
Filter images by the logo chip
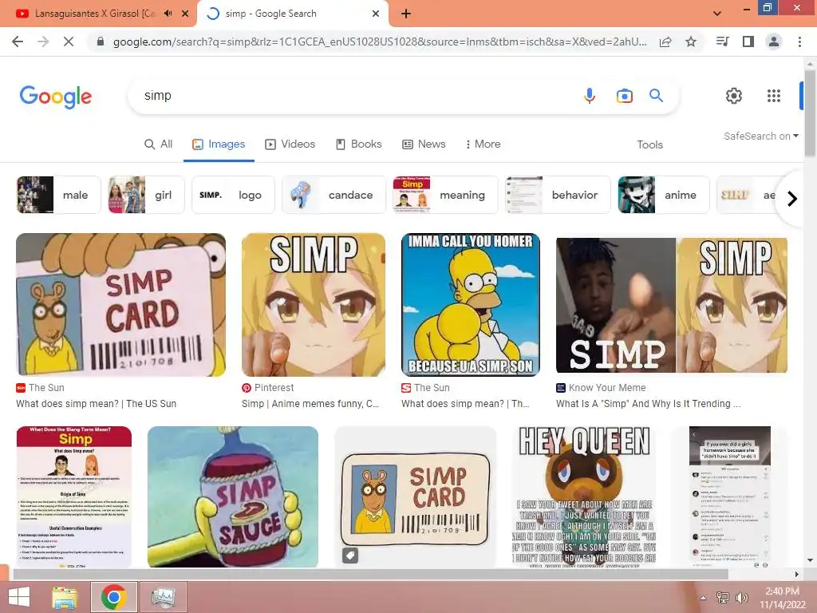point(233,195)
